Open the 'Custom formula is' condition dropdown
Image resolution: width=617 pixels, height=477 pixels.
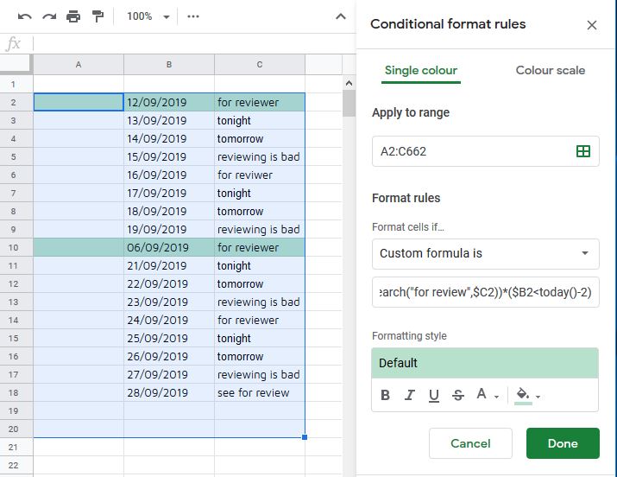pyautogui.click(x=485, y=254)
